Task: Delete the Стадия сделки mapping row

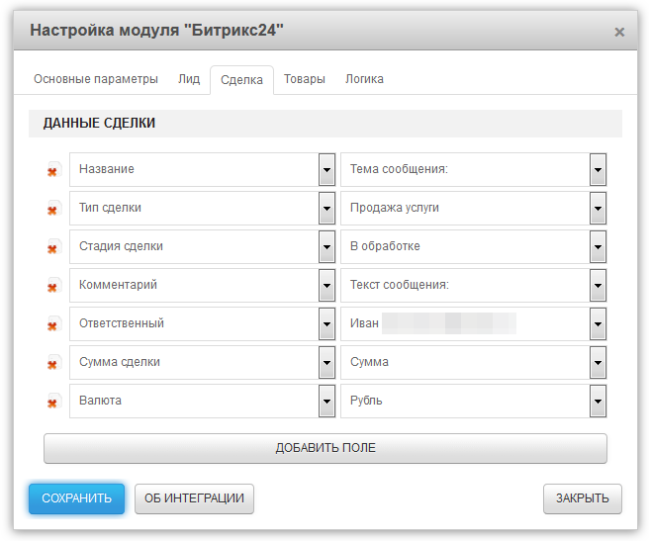Action: 52,247
